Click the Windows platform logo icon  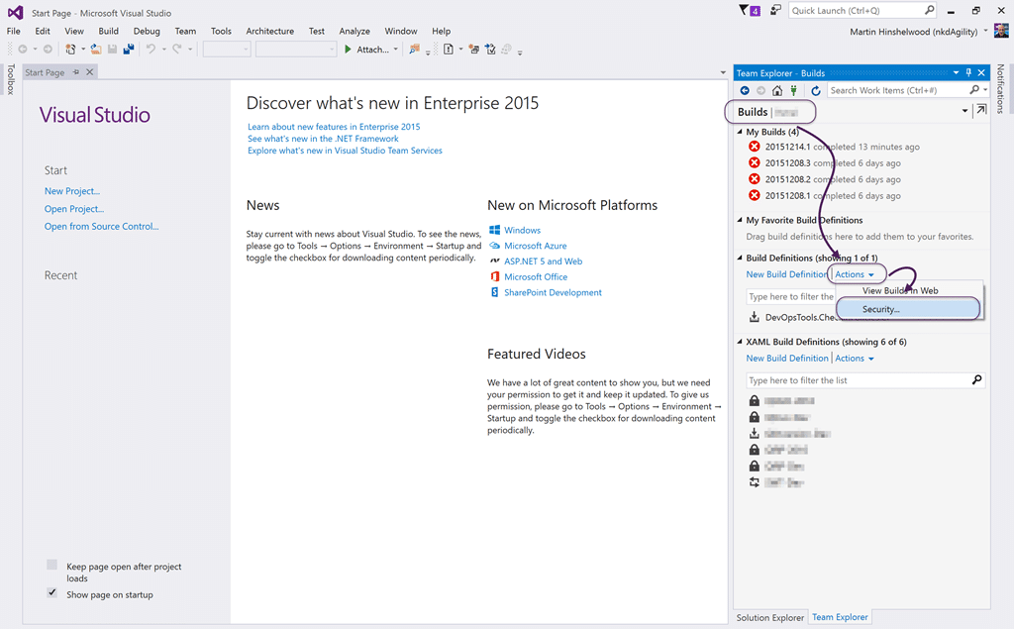coord(495,230)
